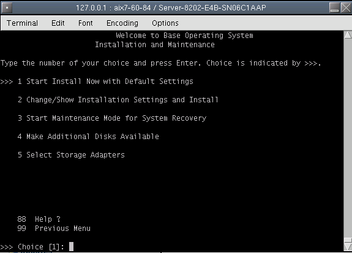
Task: Click the window title bar text
Action: click(171, 8)
